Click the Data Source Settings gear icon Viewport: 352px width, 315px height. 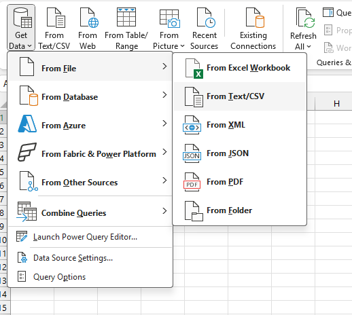22,257
